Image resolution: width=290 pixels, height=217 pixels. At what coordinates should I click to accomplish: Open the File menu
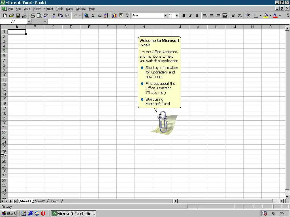point(10,9)
